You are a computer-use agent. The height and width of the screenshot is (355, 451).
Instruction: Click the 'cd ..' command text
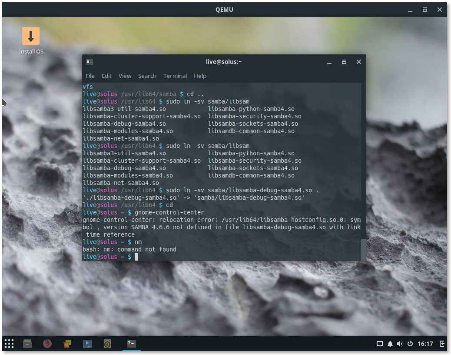click(x=195, y=94)
